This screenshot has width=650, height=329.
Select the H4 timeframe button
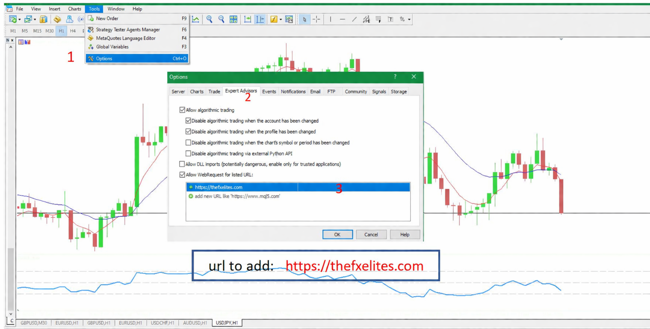[73, 31]
